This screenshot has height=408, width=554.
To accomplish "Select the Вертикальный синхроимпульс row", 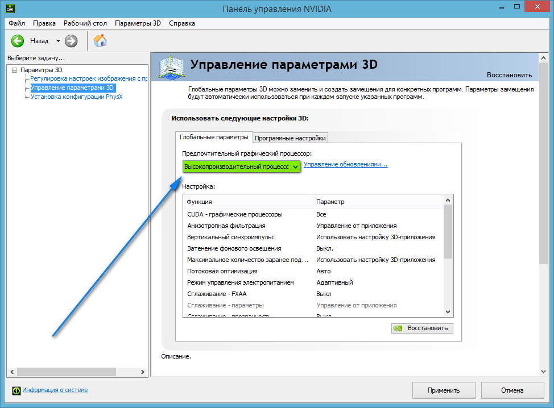I will 313,237.
